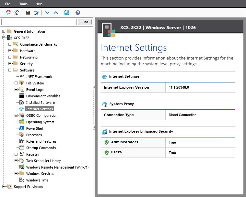246x197 pixels.
Task: Click the 11.1.20348.0 version value
Action: (x=179, y=87)
